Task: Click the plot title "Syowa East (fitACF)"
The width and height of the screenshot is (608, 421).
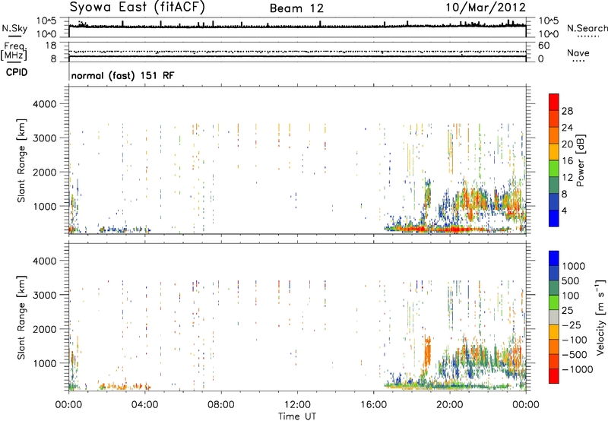Action: [x=138, y=8]
